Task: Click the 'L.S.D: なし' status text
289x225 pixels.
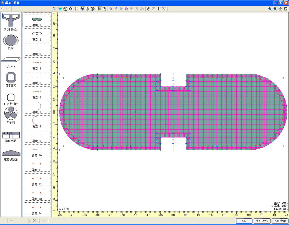Action: pos(281,209)
